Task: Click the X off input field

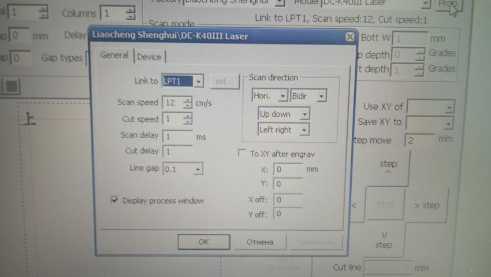Action: point(288,200)
